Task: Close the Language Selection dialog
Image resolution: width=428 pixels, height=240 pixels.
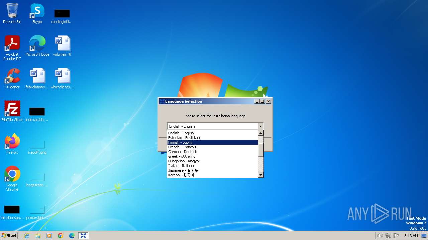Action: (268, 101)
